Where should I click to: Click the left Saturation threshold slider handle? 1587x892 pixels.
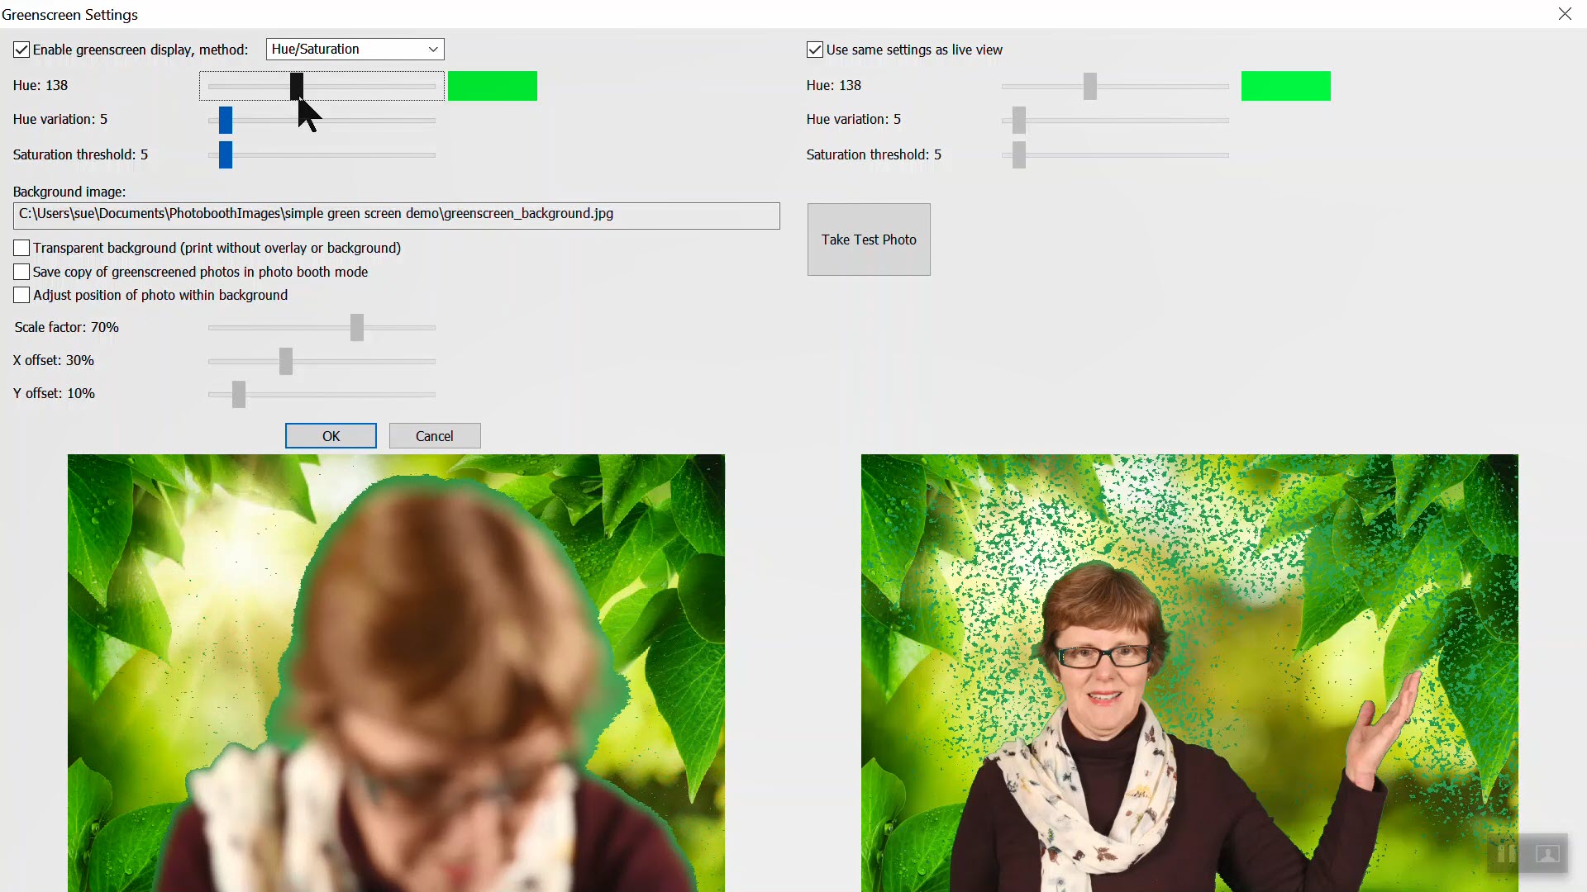point(226,154)
